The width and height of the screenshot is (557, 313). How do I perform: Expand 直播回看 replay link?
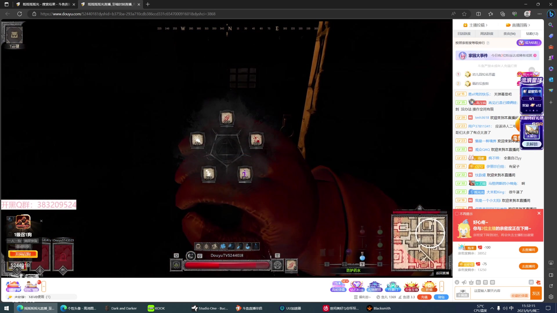pyautogui.click(x=518, y=25)
